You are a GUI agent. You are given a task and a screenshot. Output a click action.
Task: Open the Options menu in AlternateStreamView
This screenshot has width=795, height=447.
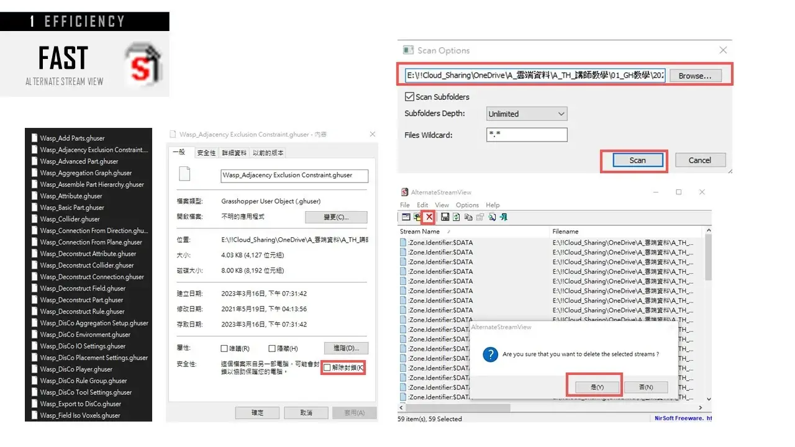[x=467, y=205]
